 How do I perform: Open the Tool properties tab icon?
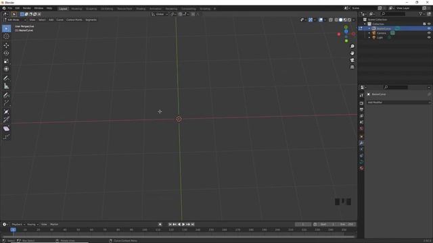(x=361, y=95)
